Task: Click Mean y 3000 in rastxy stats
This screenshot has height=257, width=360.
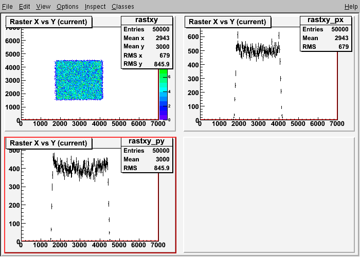Action: 147,47
